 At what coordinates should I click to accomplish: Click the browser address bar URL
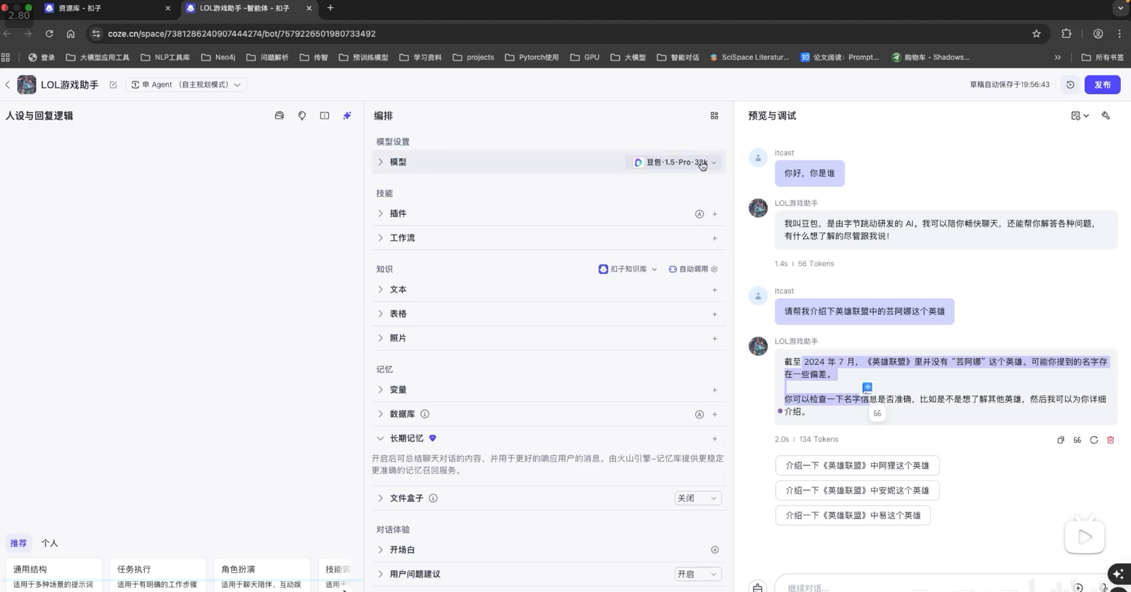(x=241, y=34)
